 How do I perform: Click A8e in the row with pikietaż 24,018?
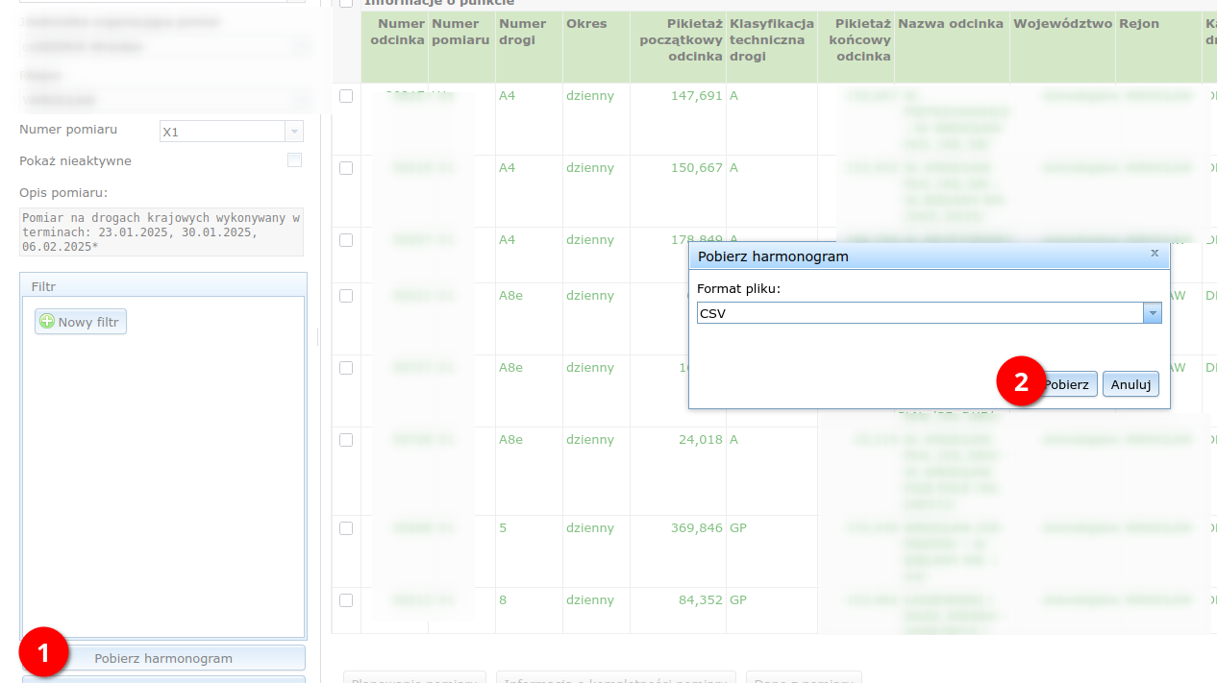click(510, 440)
